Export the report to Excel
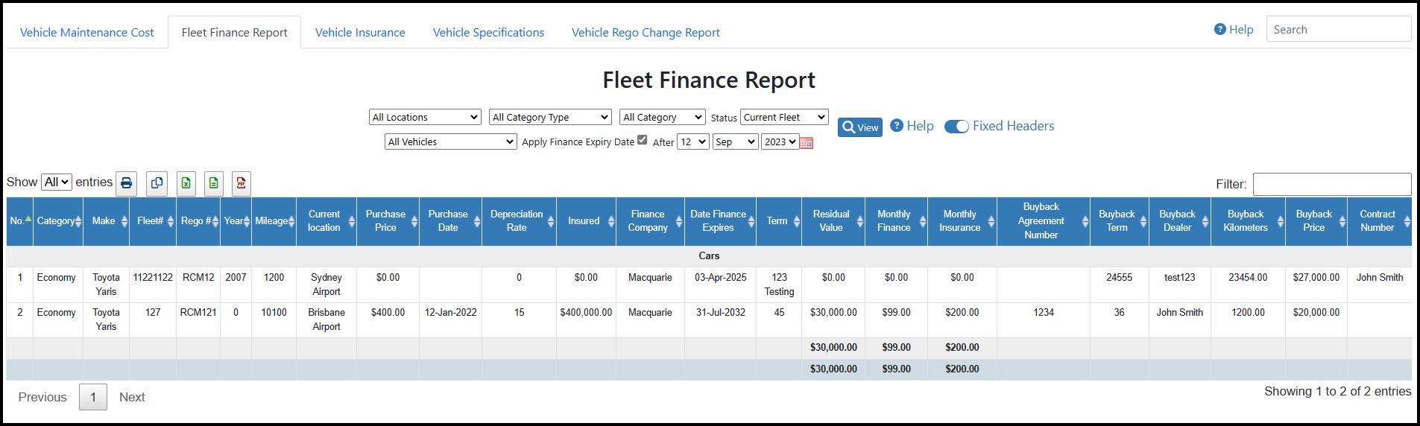 [186, 183]
